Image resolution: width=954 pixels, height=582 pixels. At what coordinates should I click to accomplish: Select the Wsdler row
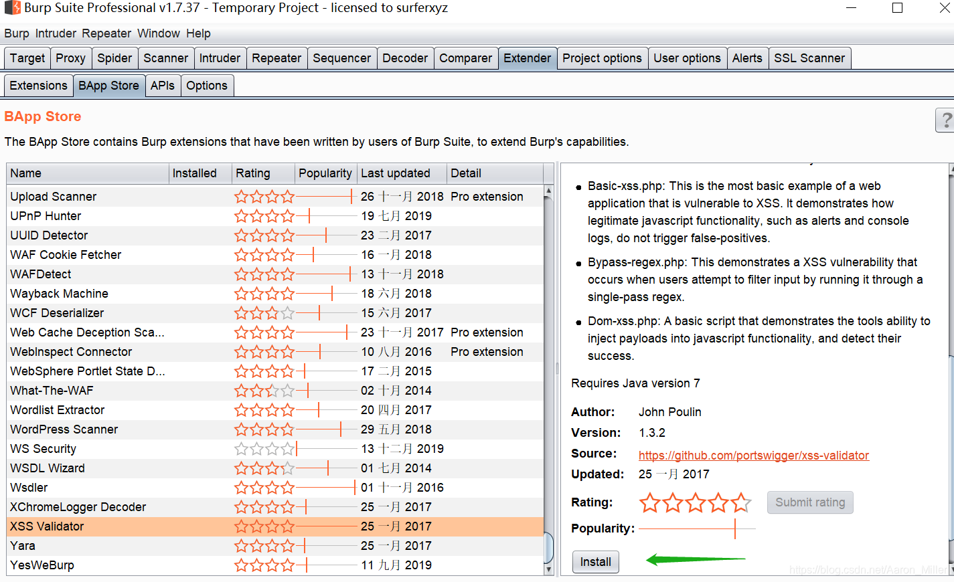point(275,488)
